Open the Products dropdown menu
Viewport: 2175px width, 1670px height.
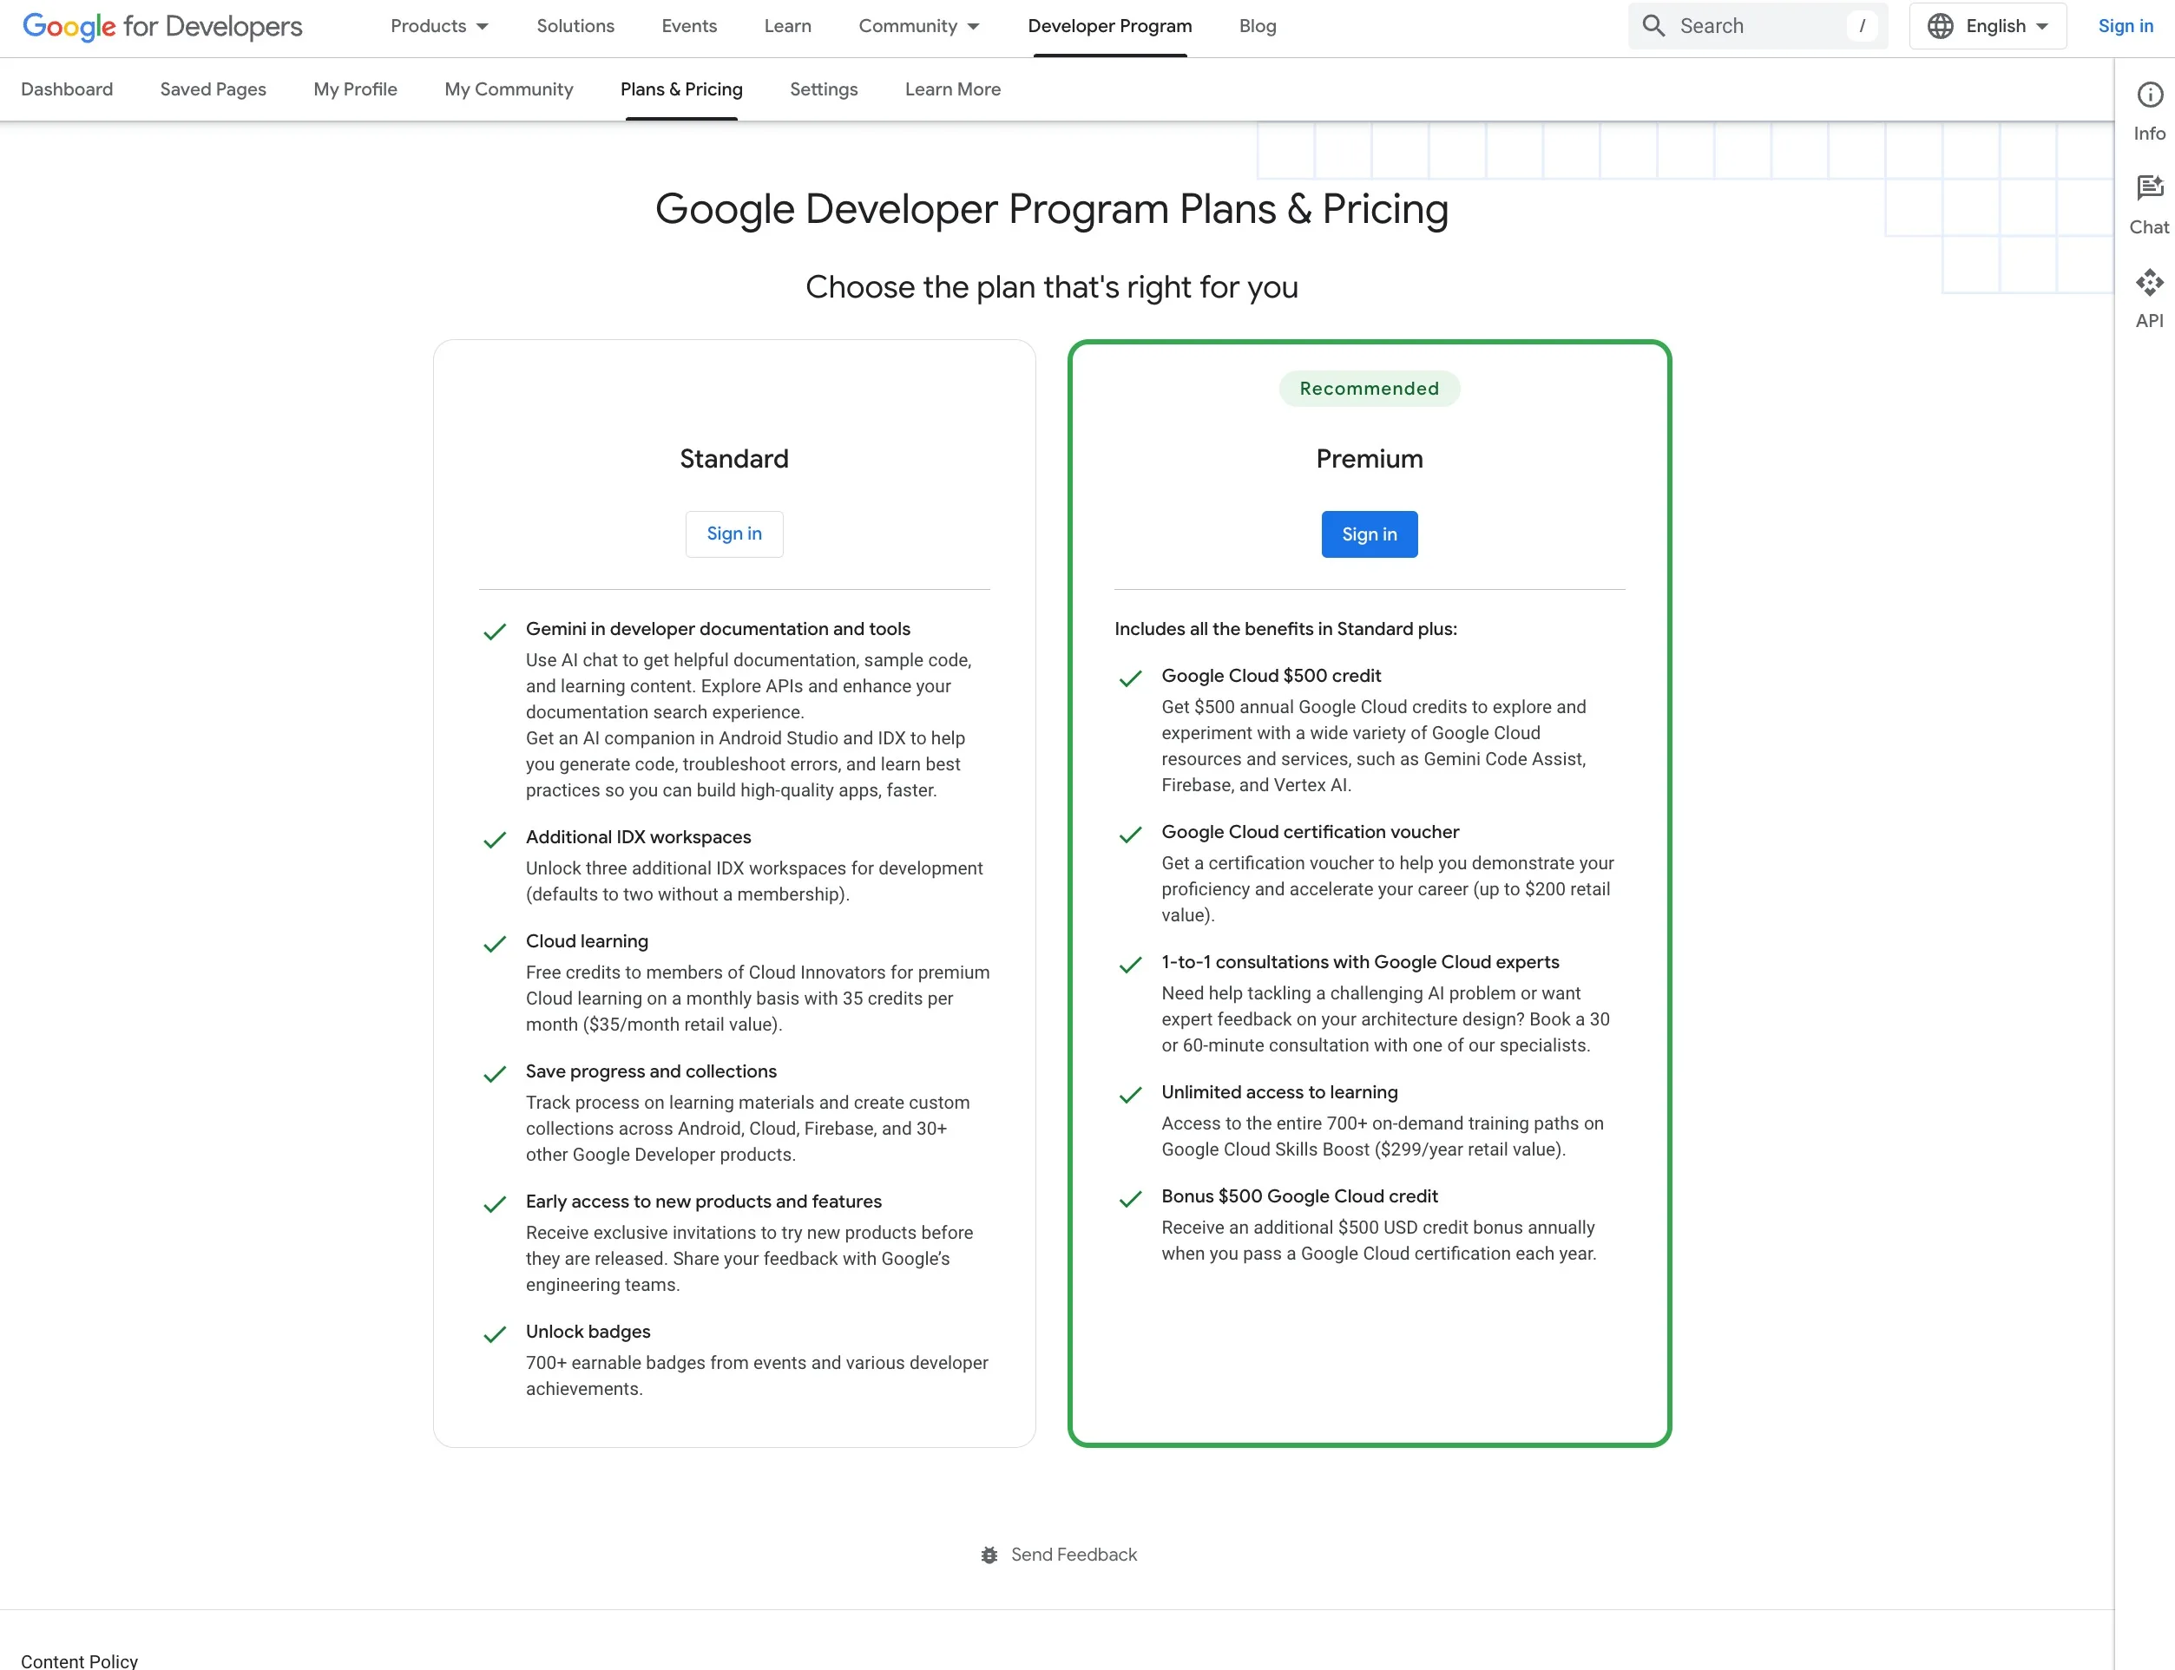pyautogui.click(x=436, y=26)
